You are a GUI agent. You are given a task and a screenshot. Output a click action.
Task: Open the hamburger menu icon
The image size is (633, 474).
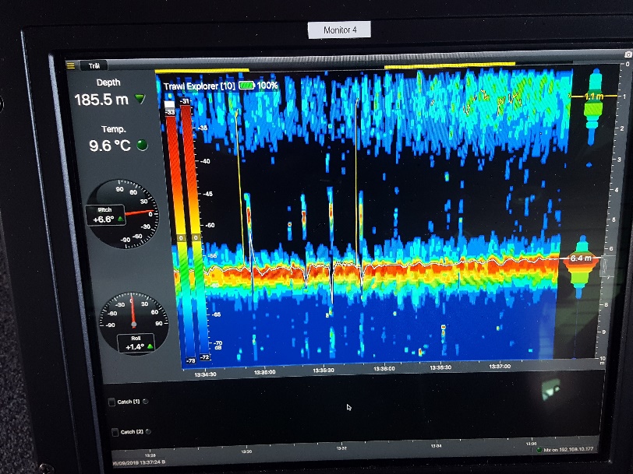click(x=70, y=66)
